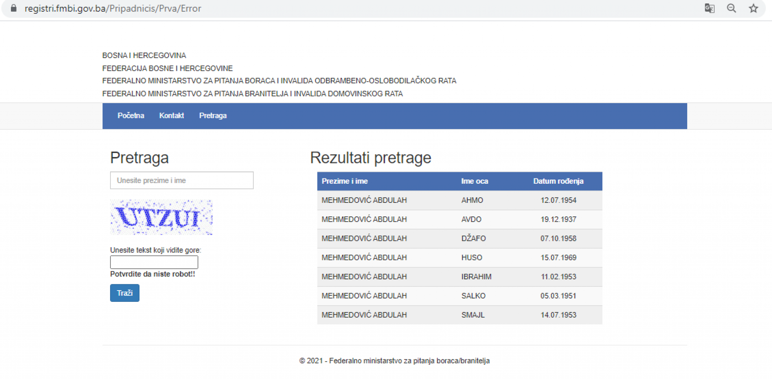Open the Kontakt menu item

pyautogui.click(x=172, y=116)
